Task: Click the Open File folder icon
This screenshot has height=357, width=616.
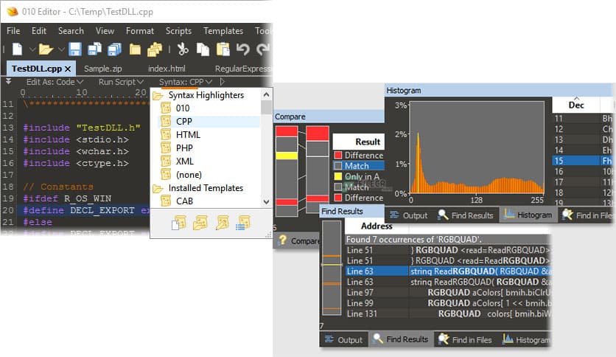Action: [46, 49]
